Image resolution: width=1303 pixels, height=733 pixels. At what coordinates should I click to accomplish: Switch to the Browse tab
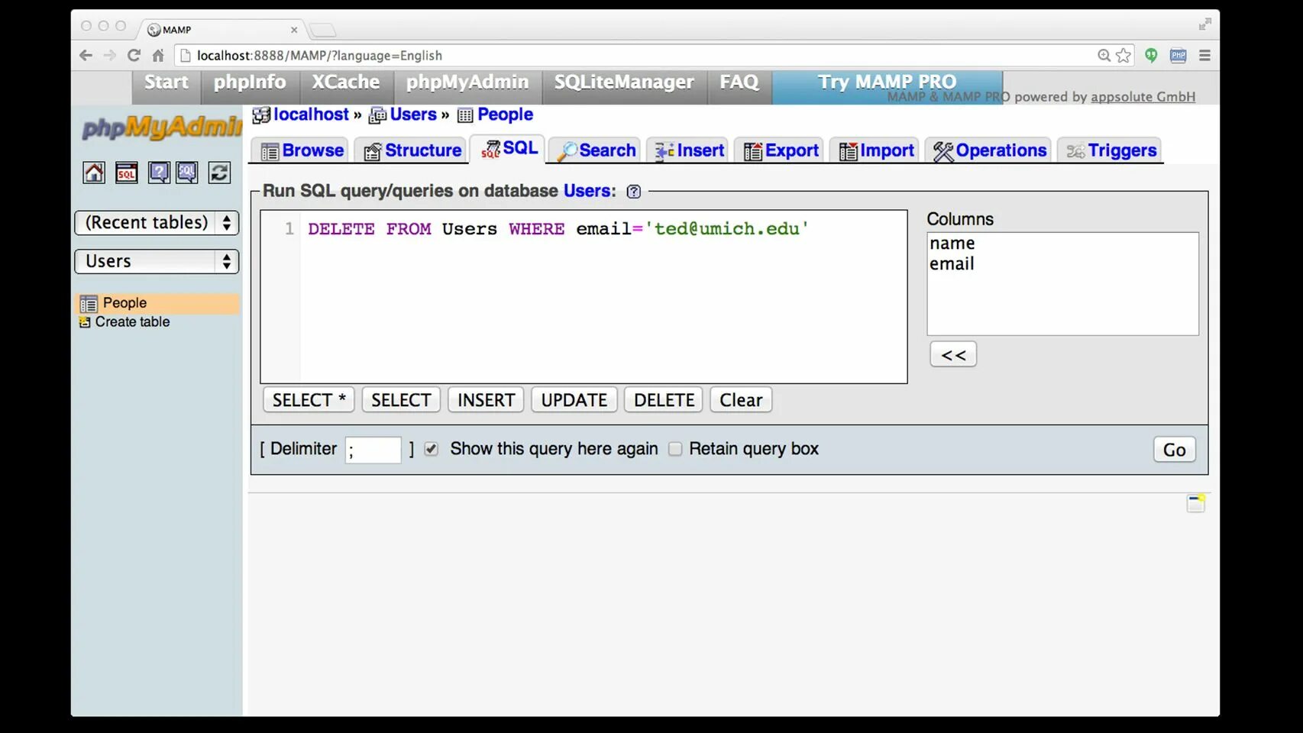302,150
